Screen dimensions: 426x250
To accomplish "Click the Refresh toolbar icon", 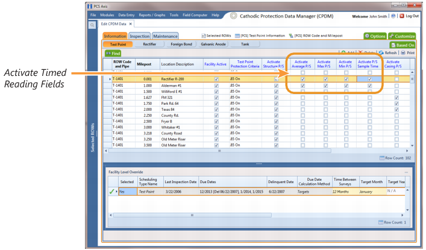I will pyautogui.click(x=381, y=53).
